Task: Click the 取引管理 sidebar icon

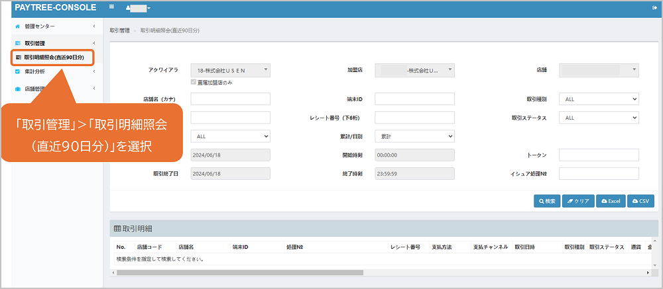Action: (x=17, y=43)
